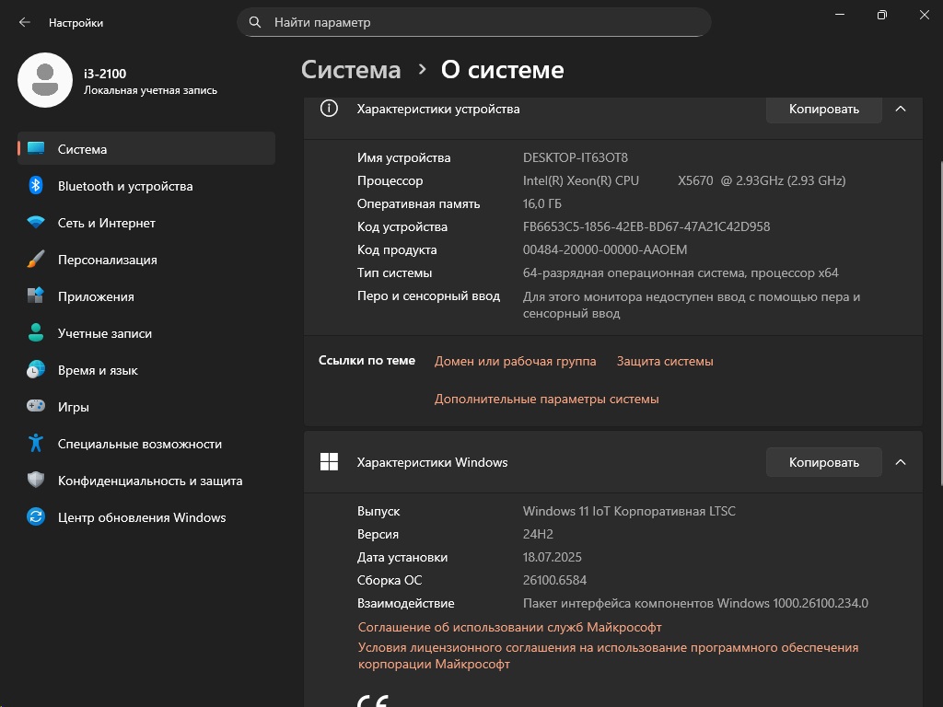The width and height of the screenshot is (943, 707).
Task: Collapse the Характеристики Windows section chevron
Action: click(901, 462)
